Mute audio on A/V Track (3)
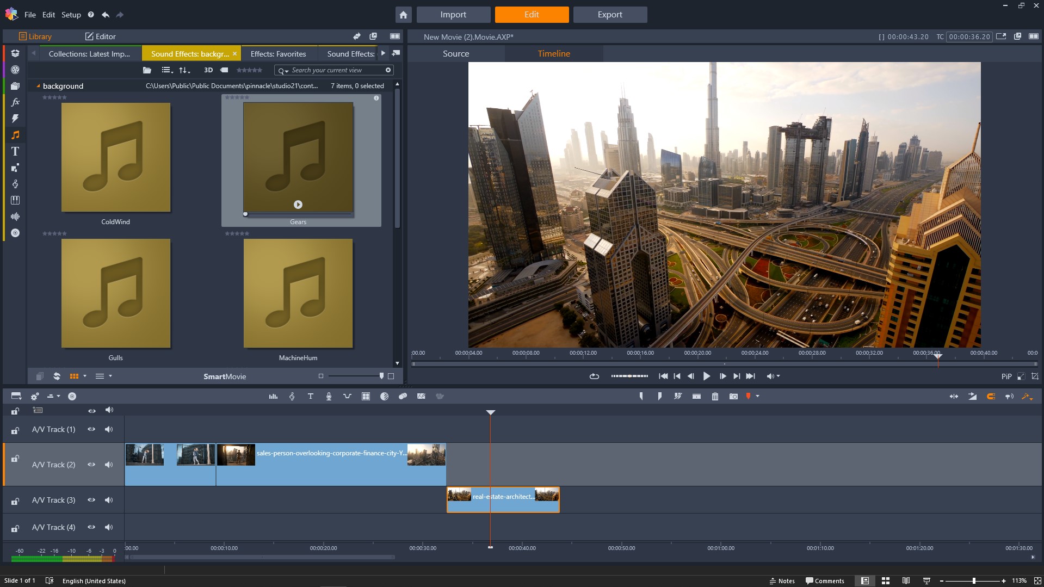Screen dimensions: 1044x587 (x=109, y=500)
